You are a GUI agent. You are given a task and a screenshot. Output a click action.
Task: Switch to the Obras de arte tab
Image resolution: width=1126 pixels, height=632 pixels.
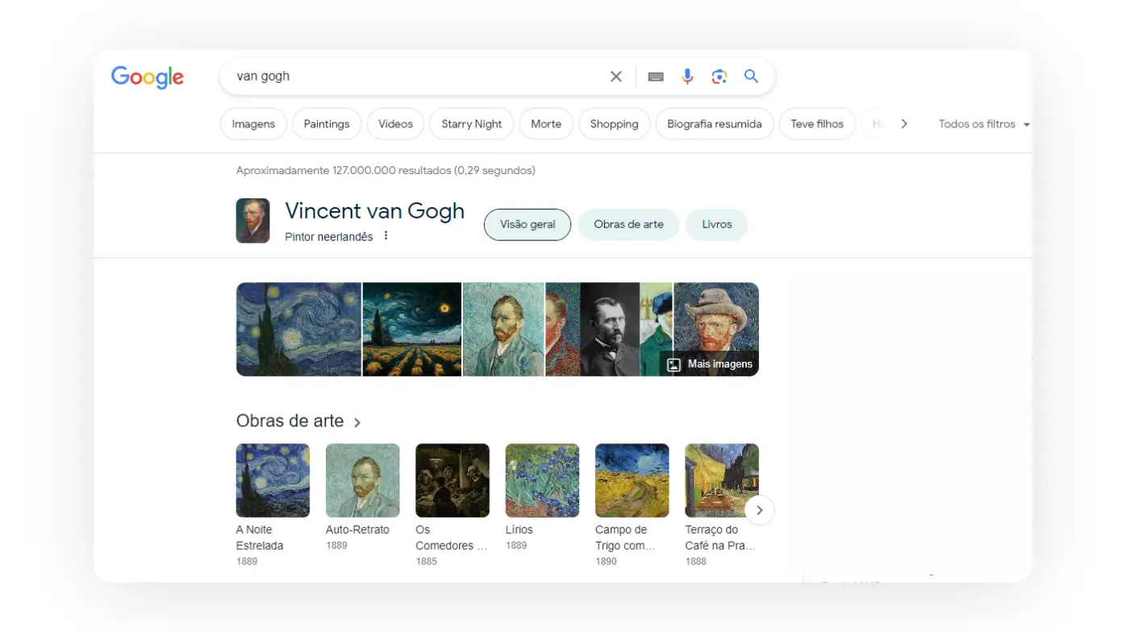pos(628,225)
